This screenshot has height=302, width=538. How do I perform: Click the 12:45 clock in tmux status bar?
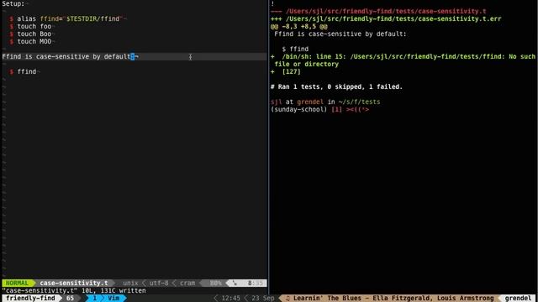click(x=230, y=299)
